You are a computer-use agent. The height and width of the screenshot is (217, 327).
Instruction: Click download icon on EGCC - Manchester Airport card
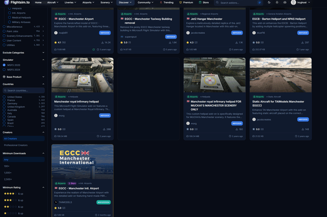pyautogui.click(x=103, y=42)
